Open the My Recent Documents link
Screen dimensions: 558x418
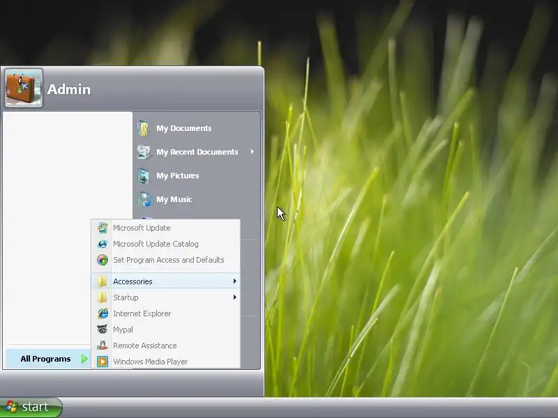pos(197,152)
